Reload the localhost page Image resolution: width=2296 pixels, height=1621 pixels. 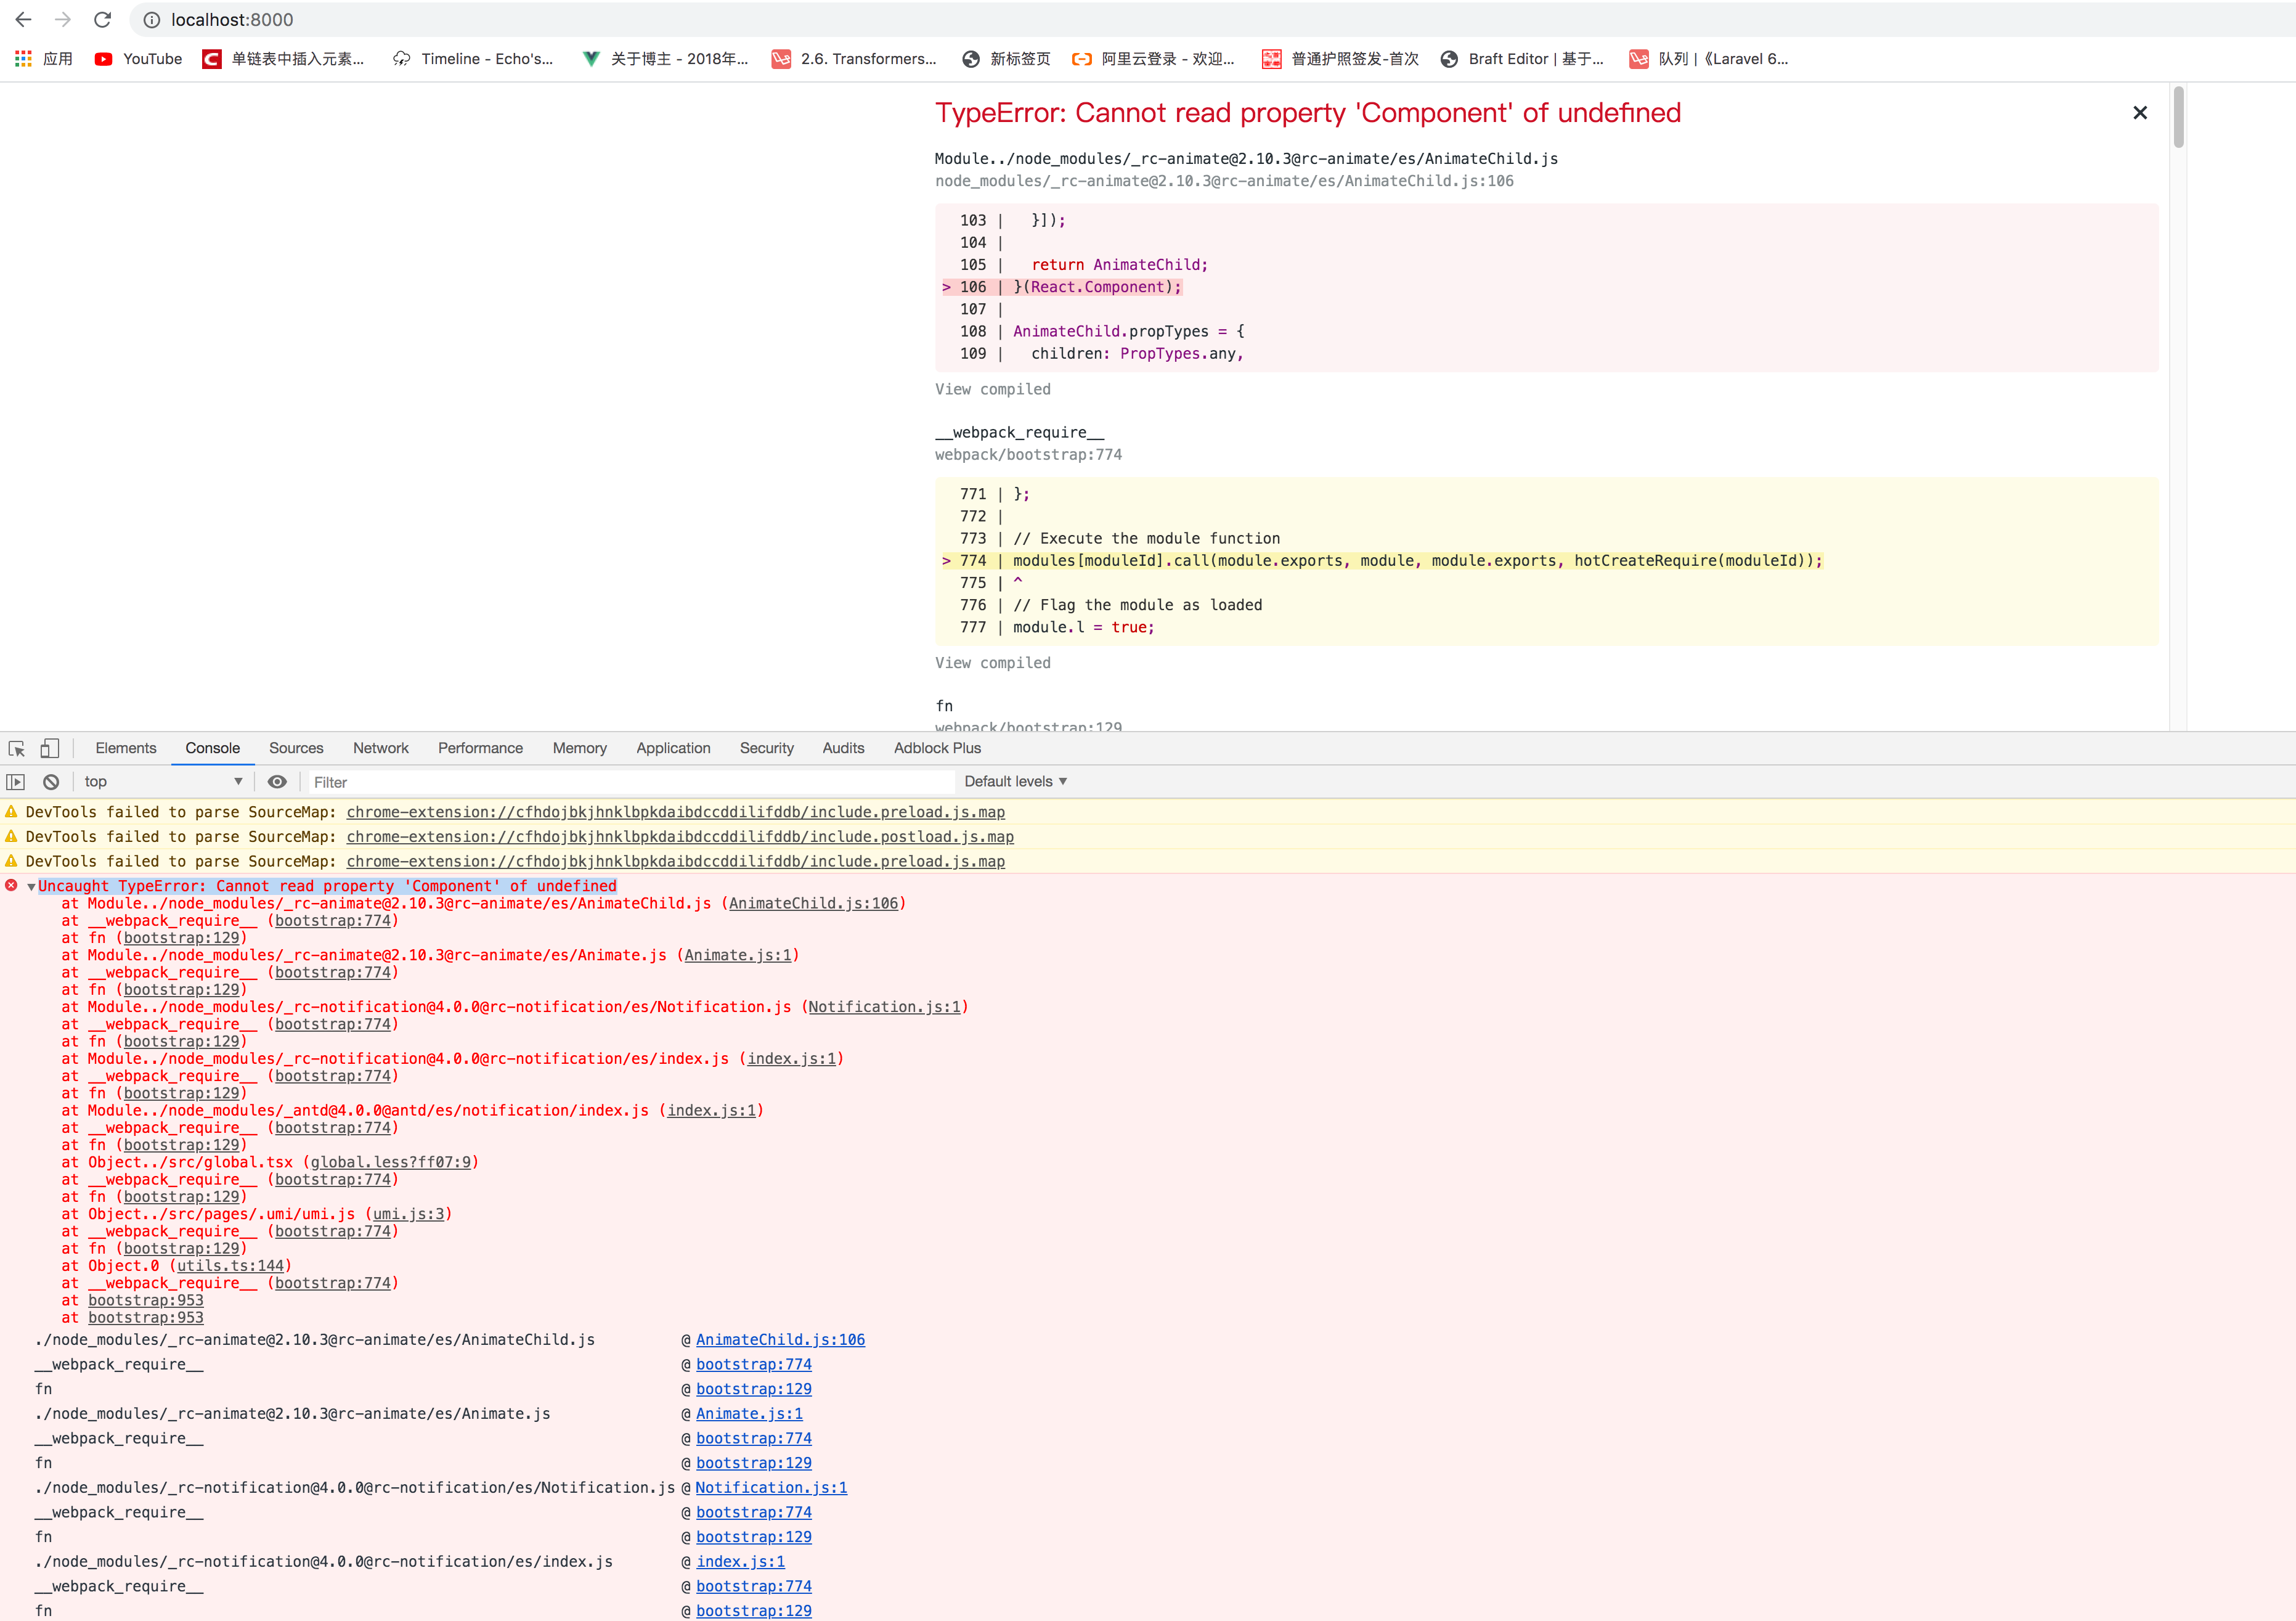[x=102, y=20]
